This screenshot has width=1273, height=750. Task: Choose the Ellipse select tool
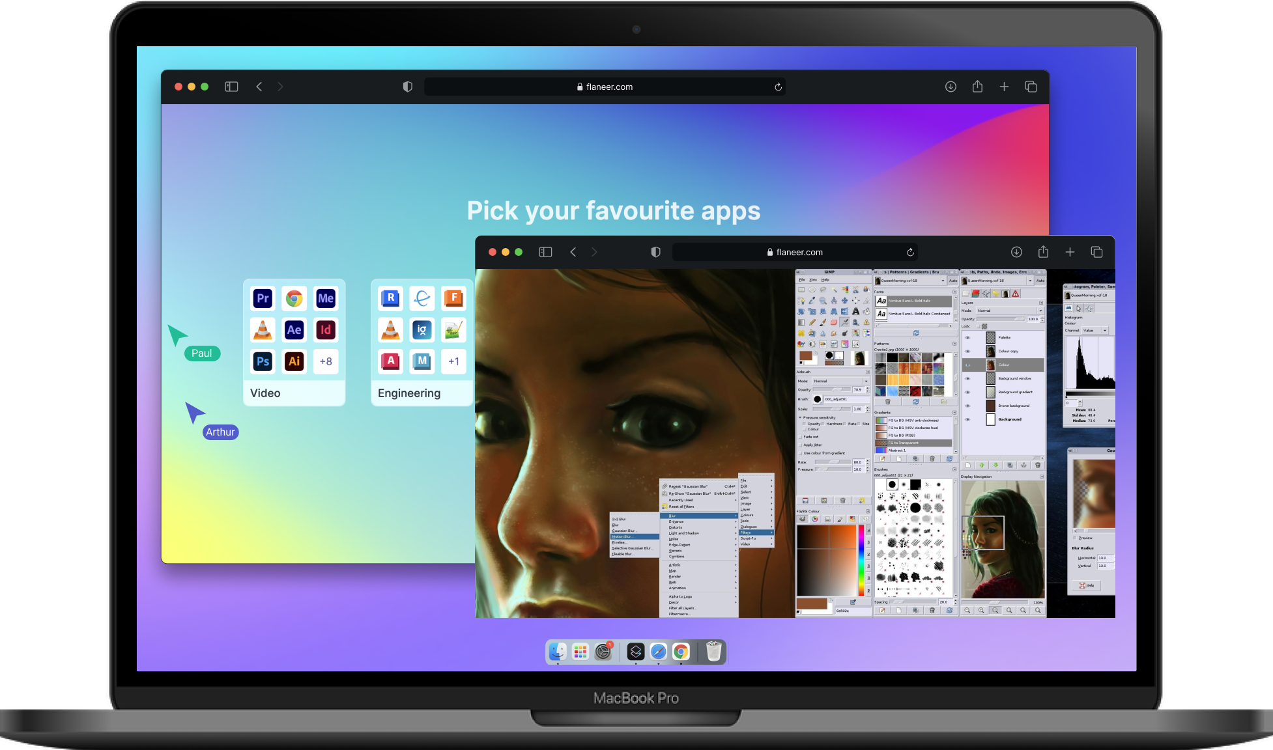point(812,290)
